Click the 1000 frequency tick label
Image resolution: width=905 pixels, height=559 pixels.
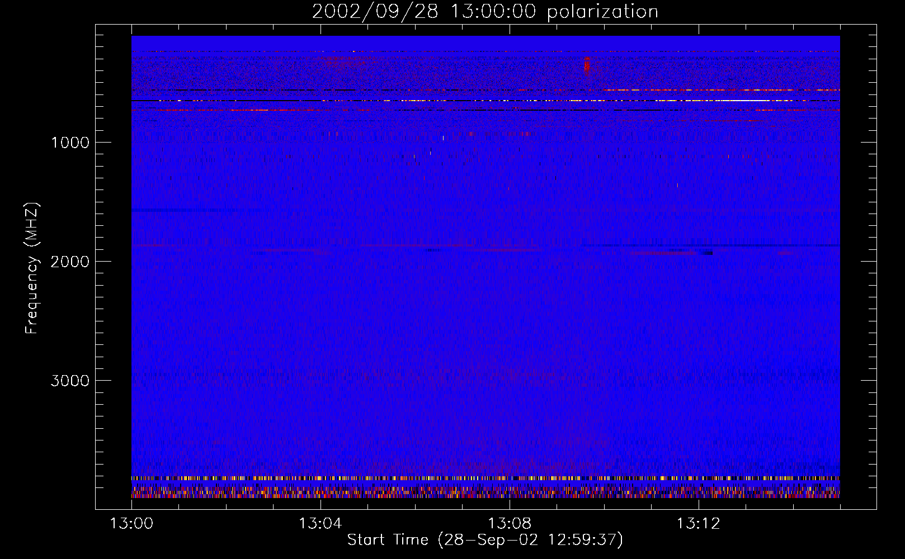[x=70, y=143]
